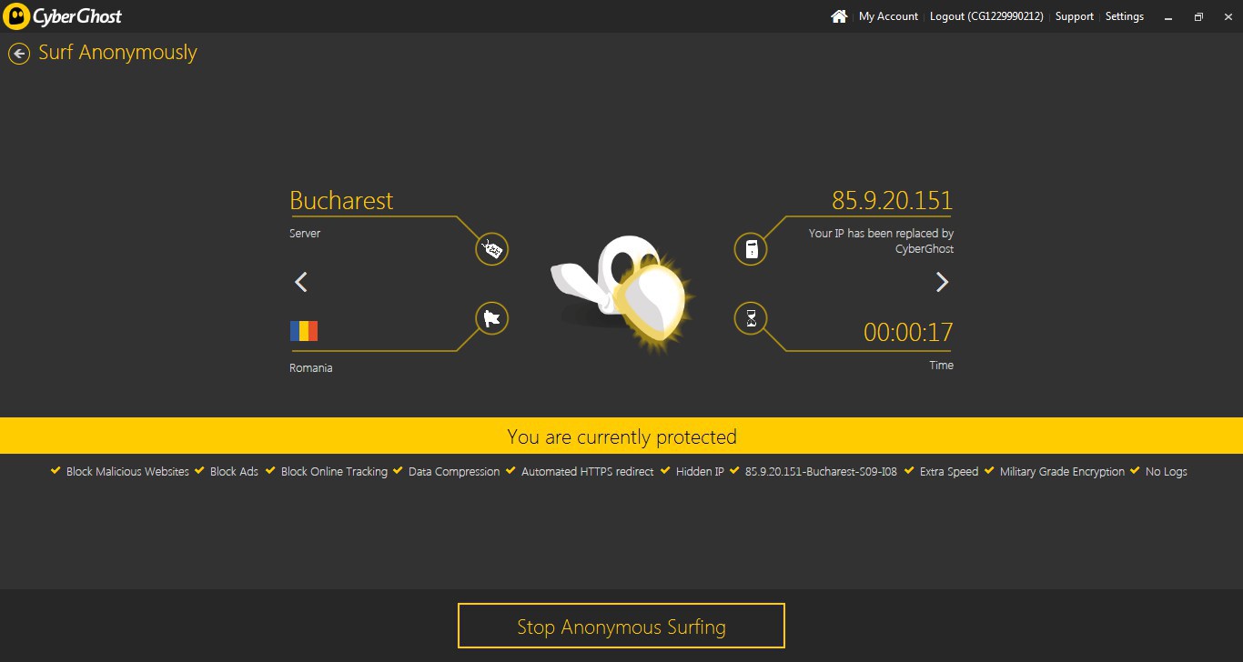Click the ghost with shield mascot

(621, 293)
